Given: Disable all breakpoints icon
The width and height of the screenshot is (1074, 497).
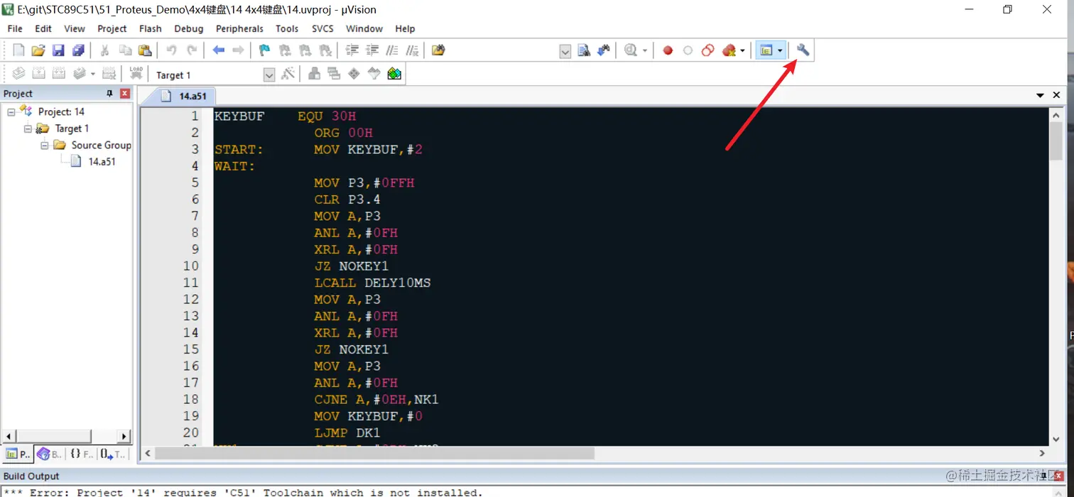Looking at the screenshot, I should tap(707, 50).
